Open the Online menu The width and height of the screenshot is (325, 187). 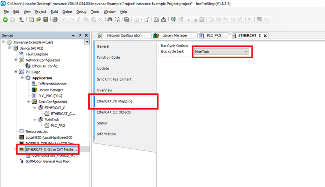coord(67,11)
